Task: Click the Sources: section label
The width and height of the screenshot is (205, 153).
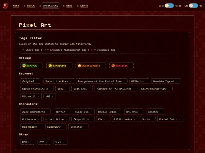Action: (26, 74)
